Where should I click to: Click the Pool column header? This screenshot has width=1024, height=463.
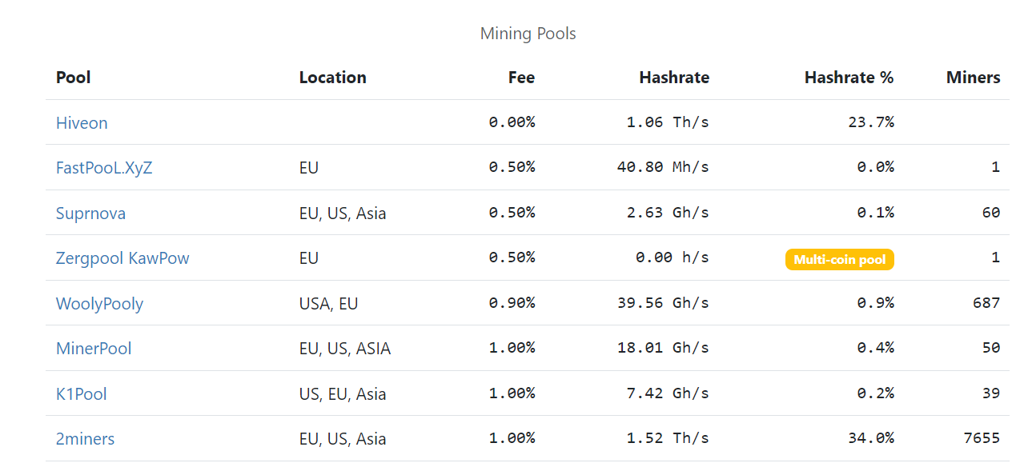click(x=73, y=78)
